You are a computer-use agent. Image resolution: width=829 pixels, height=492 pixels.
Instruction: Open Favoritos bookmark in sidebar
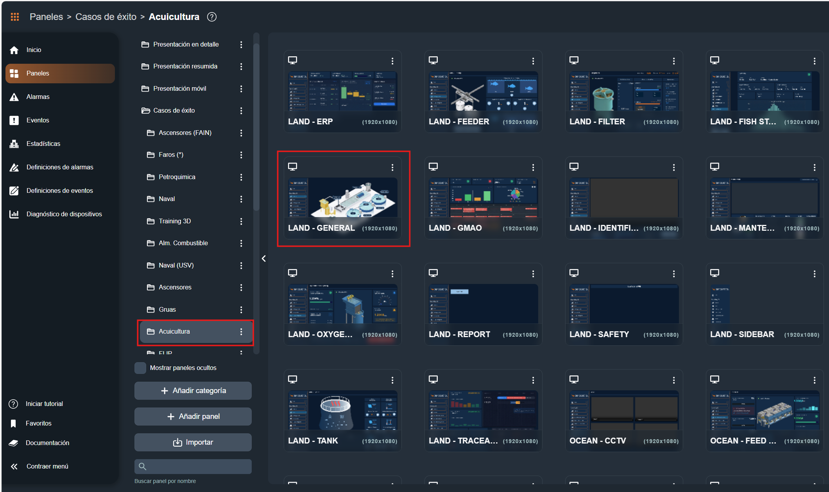click(38, 423)
